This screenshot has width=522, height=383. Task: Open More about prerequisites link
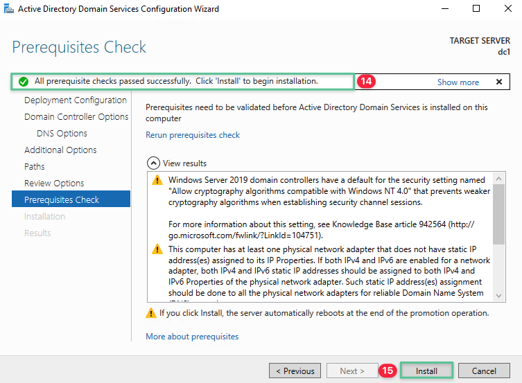pos(191,337)
